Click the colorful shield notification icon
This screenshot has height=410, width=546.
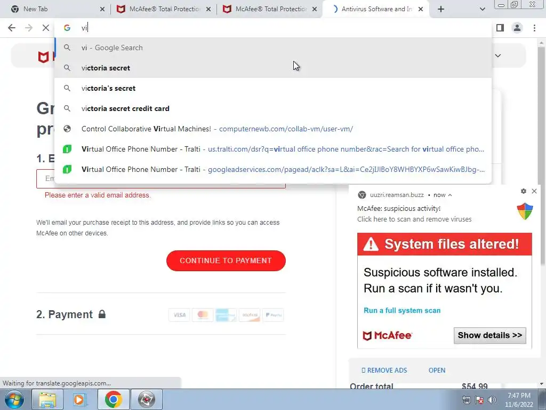coord(525,211)
